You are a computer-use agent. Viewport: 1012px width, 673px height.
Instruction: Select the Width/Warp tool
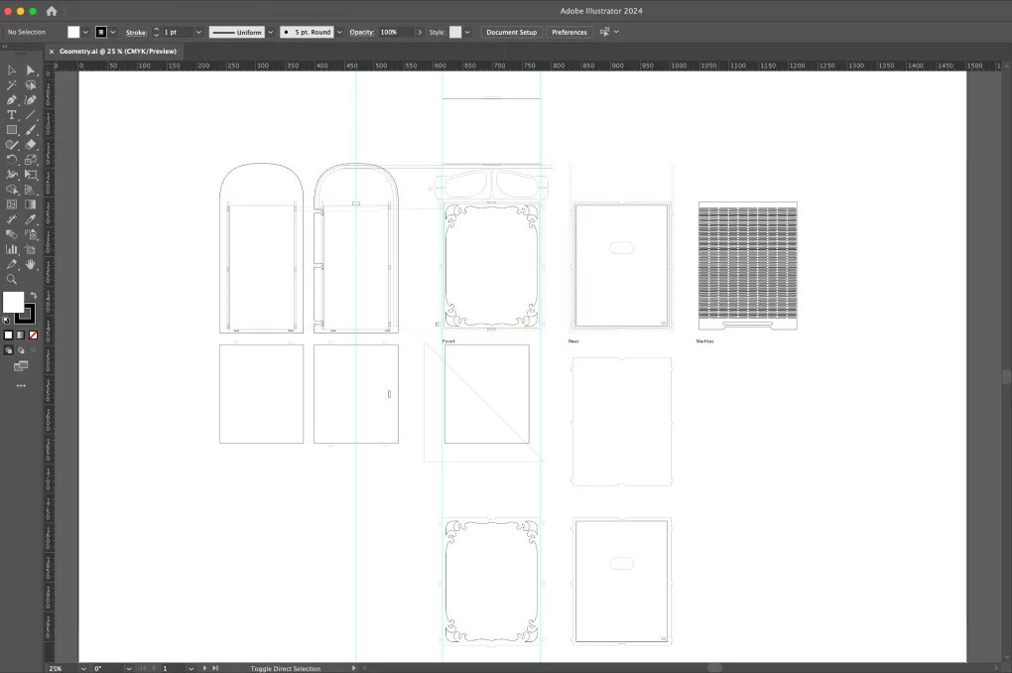tap(12, 175)
